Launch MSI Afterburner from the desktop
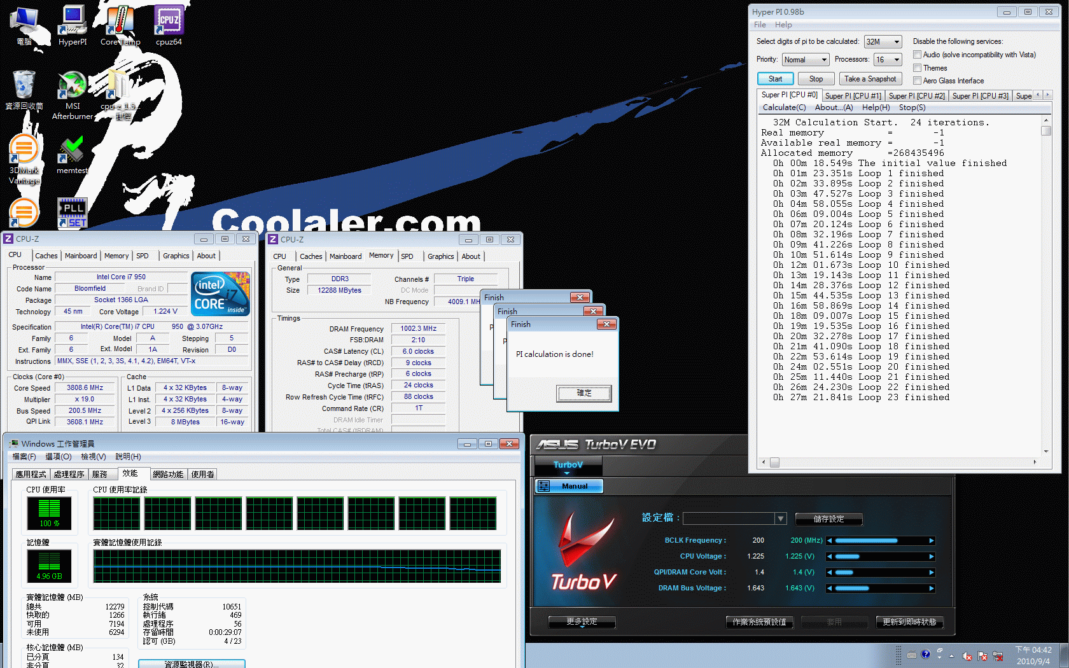The width and height of the screenshot is (1069, 668). (73, 95)
